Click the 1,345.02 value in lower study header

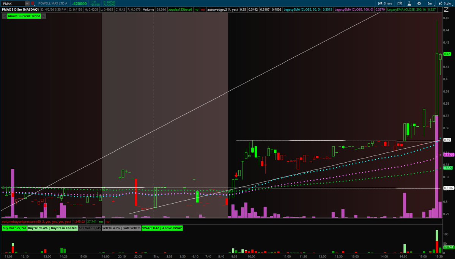click(79, 221)
